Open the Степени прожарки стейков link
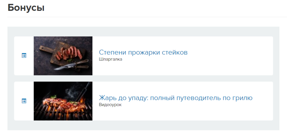Image resolution: width=287 pixels, height=137 pixels. (143, 52)
